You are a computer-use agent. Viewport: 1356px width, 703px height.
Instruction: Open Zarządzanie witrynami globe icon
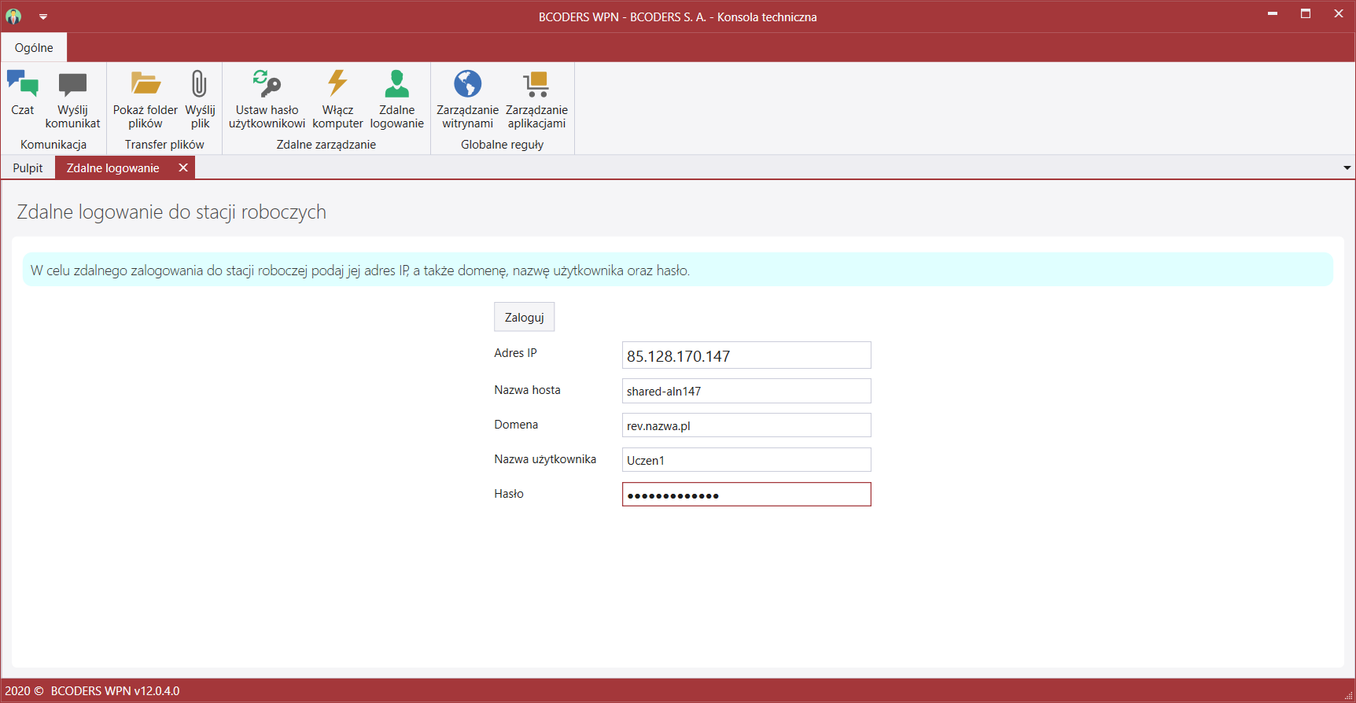[x=467, y=83]
